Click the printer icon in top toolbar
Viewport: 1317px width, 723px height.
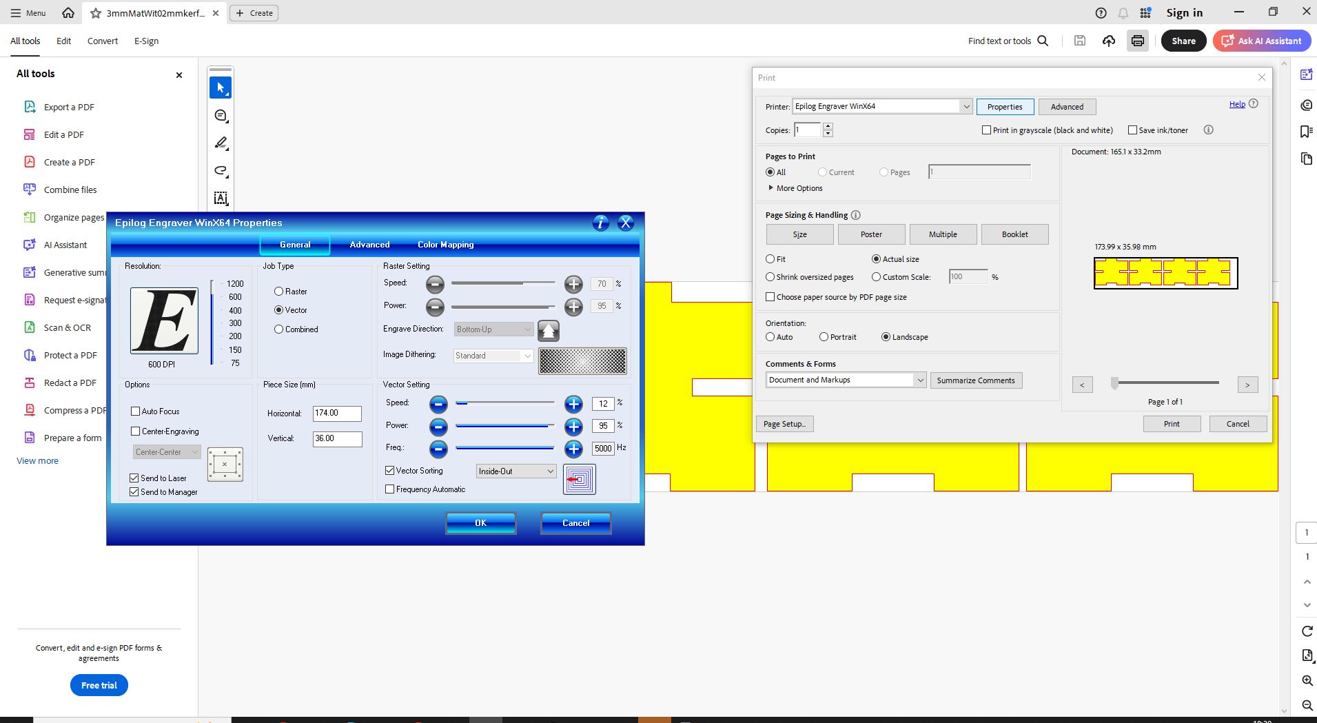coord(1137,41)
